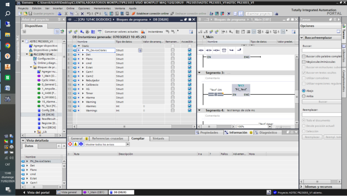Click the Establecer conexión online icon
This screenshot has width=347, height=196.
click(133, 13)
